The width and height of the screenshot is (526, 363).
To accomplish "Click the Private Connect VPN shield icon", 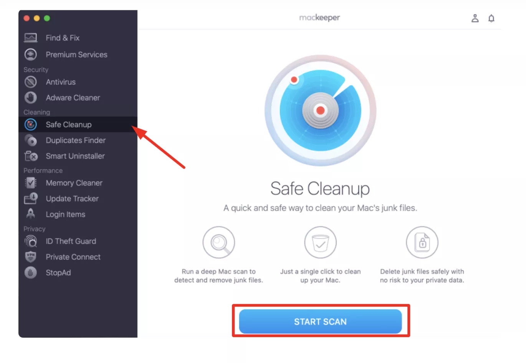I will [x=31, y=257].
